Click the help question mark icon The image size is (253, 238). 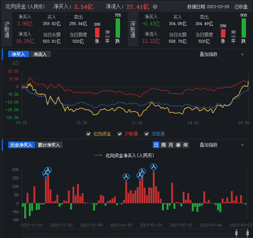[155, 7]
